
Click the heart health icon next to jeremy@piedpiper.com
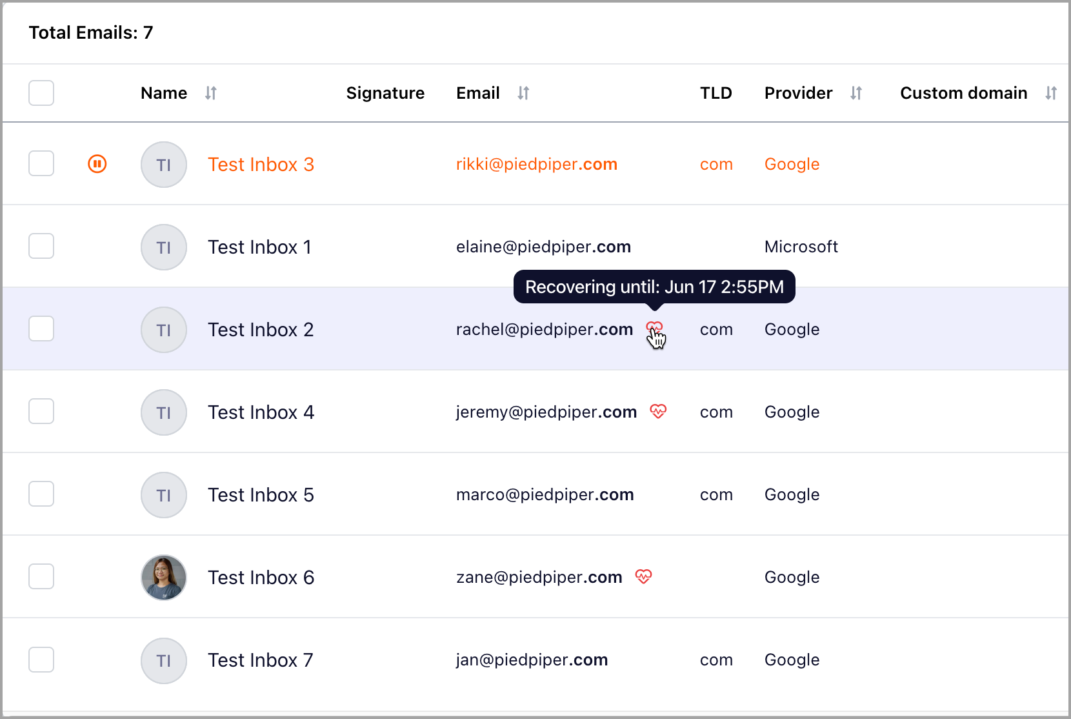pyautogui.click(x=658, y=411)
